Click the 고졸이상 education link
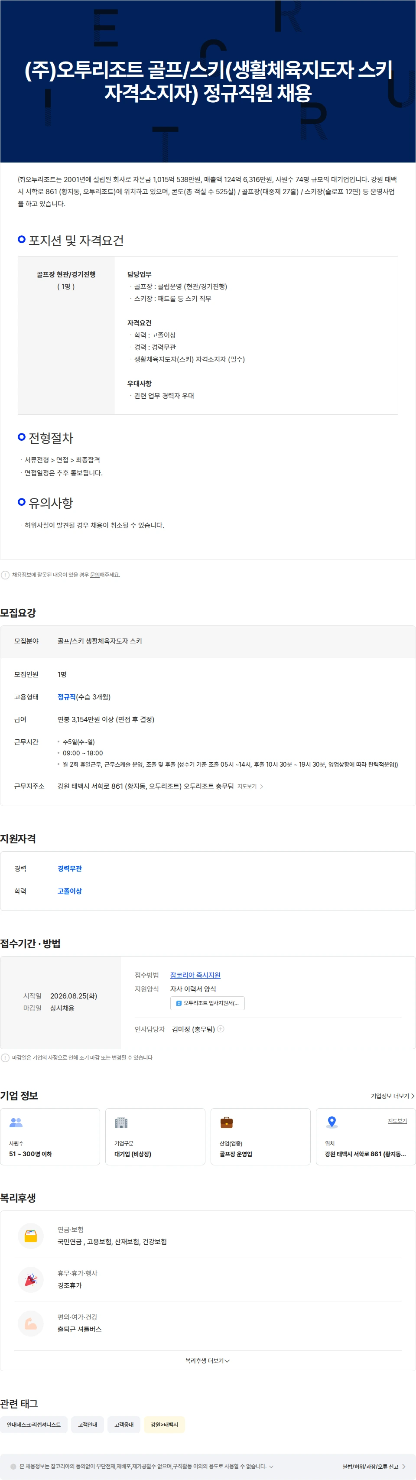Screen dimensions: 416x1480 click(69, 891)
